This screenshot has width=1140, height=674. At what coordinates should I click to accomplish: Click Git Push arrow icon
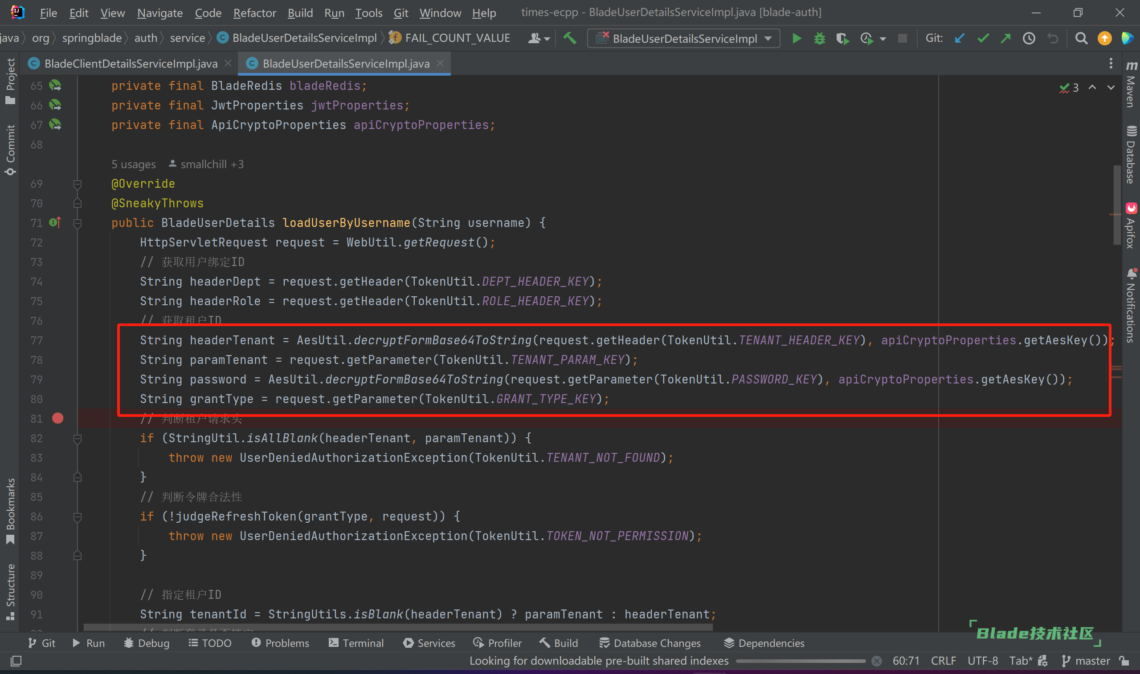pos(1005,38)
